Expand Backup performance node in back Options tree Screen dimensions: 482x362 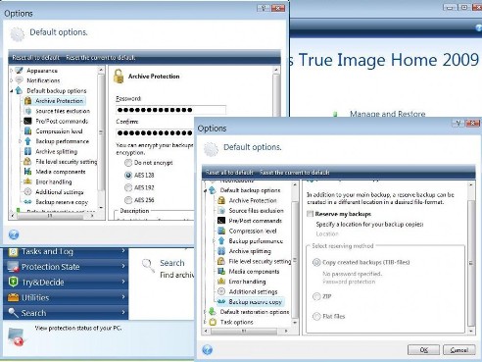tap(21, 141)
